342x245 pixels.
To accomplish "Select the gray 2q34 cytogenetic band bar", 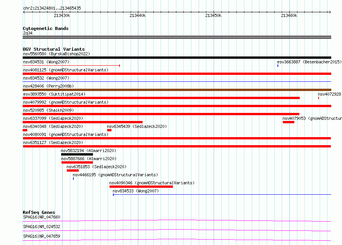I will tap(177, 37).
